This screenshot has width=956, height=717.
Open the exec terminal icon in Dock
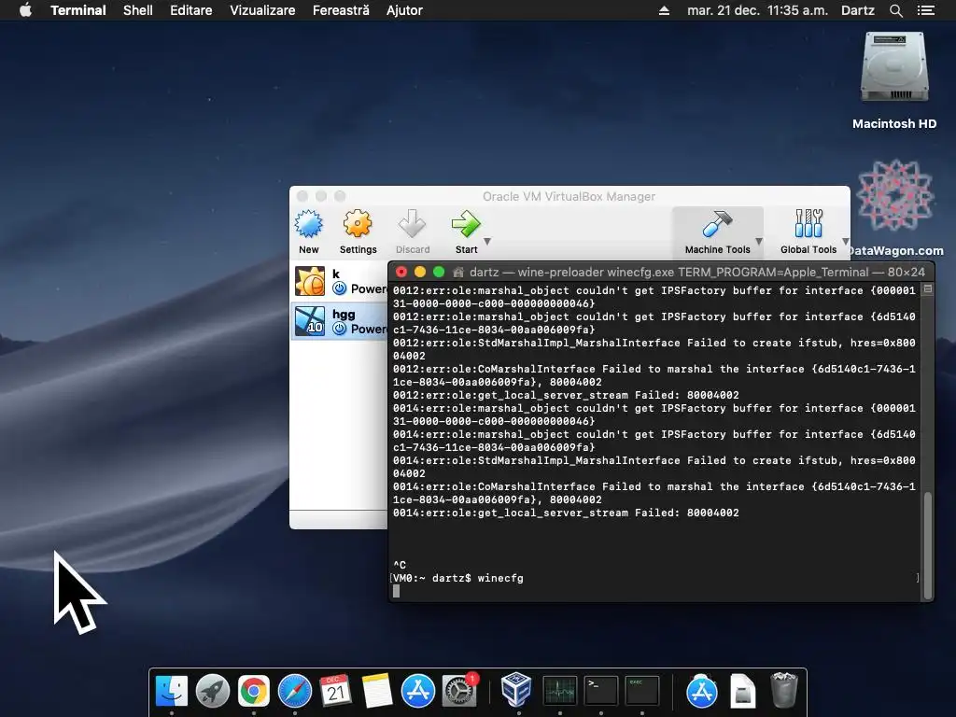(x=642, y=692)
